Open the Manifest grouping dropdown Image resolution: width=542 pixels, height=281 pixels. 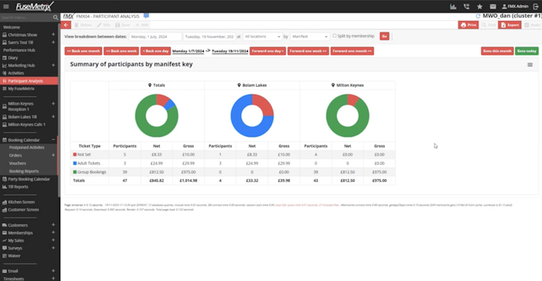(x=310, y=36)
